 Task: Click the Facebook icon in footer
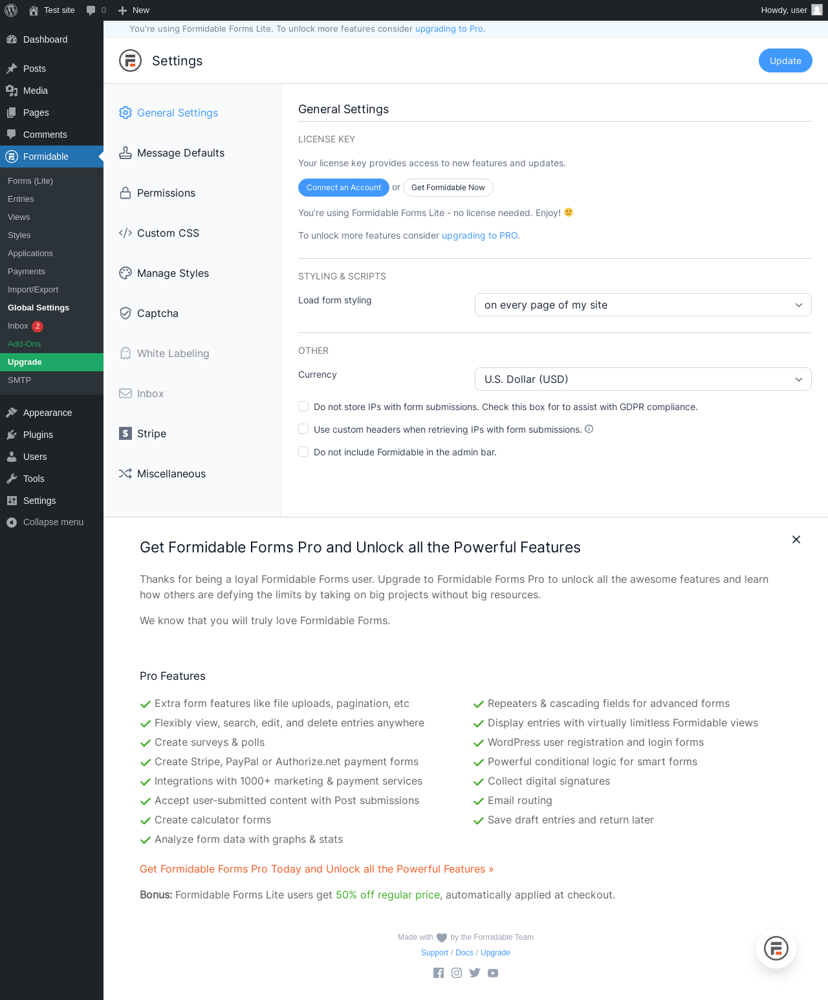(x=439, y=973)
